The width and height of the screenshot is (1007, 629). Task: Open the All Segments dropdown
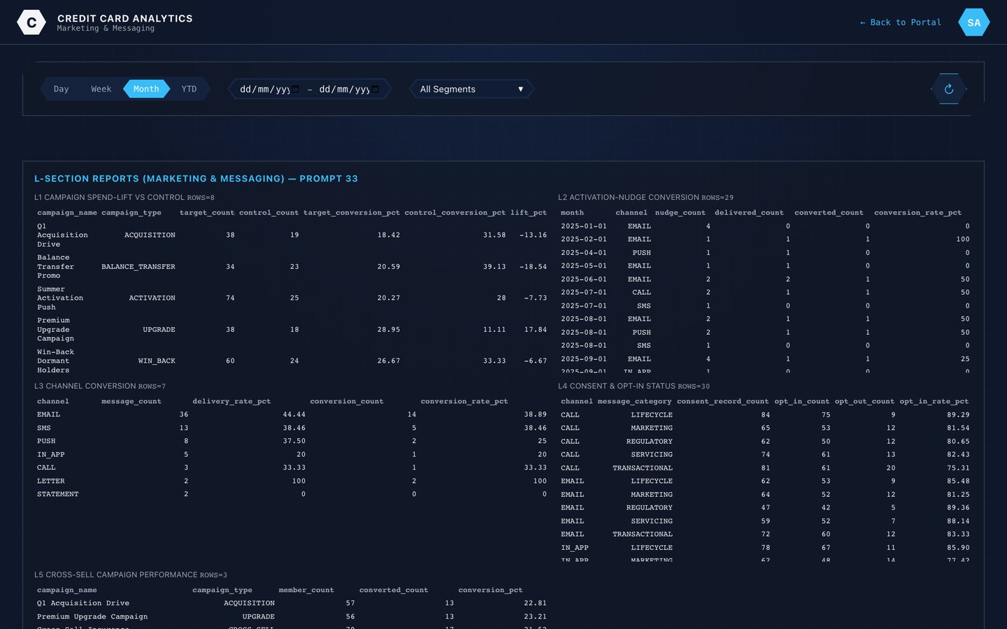472,89
